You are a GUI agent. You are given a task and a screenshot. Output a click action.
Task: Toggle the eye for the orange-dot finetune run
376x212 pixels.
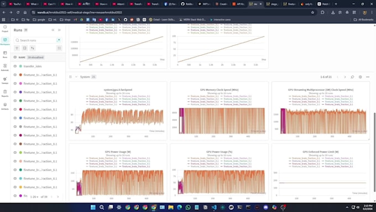[15, 75]
